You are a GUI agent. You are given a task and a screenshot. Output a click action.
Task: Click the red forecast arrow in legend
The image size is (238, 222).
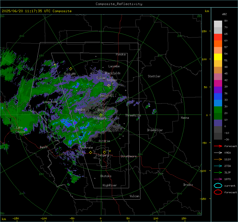218,146
